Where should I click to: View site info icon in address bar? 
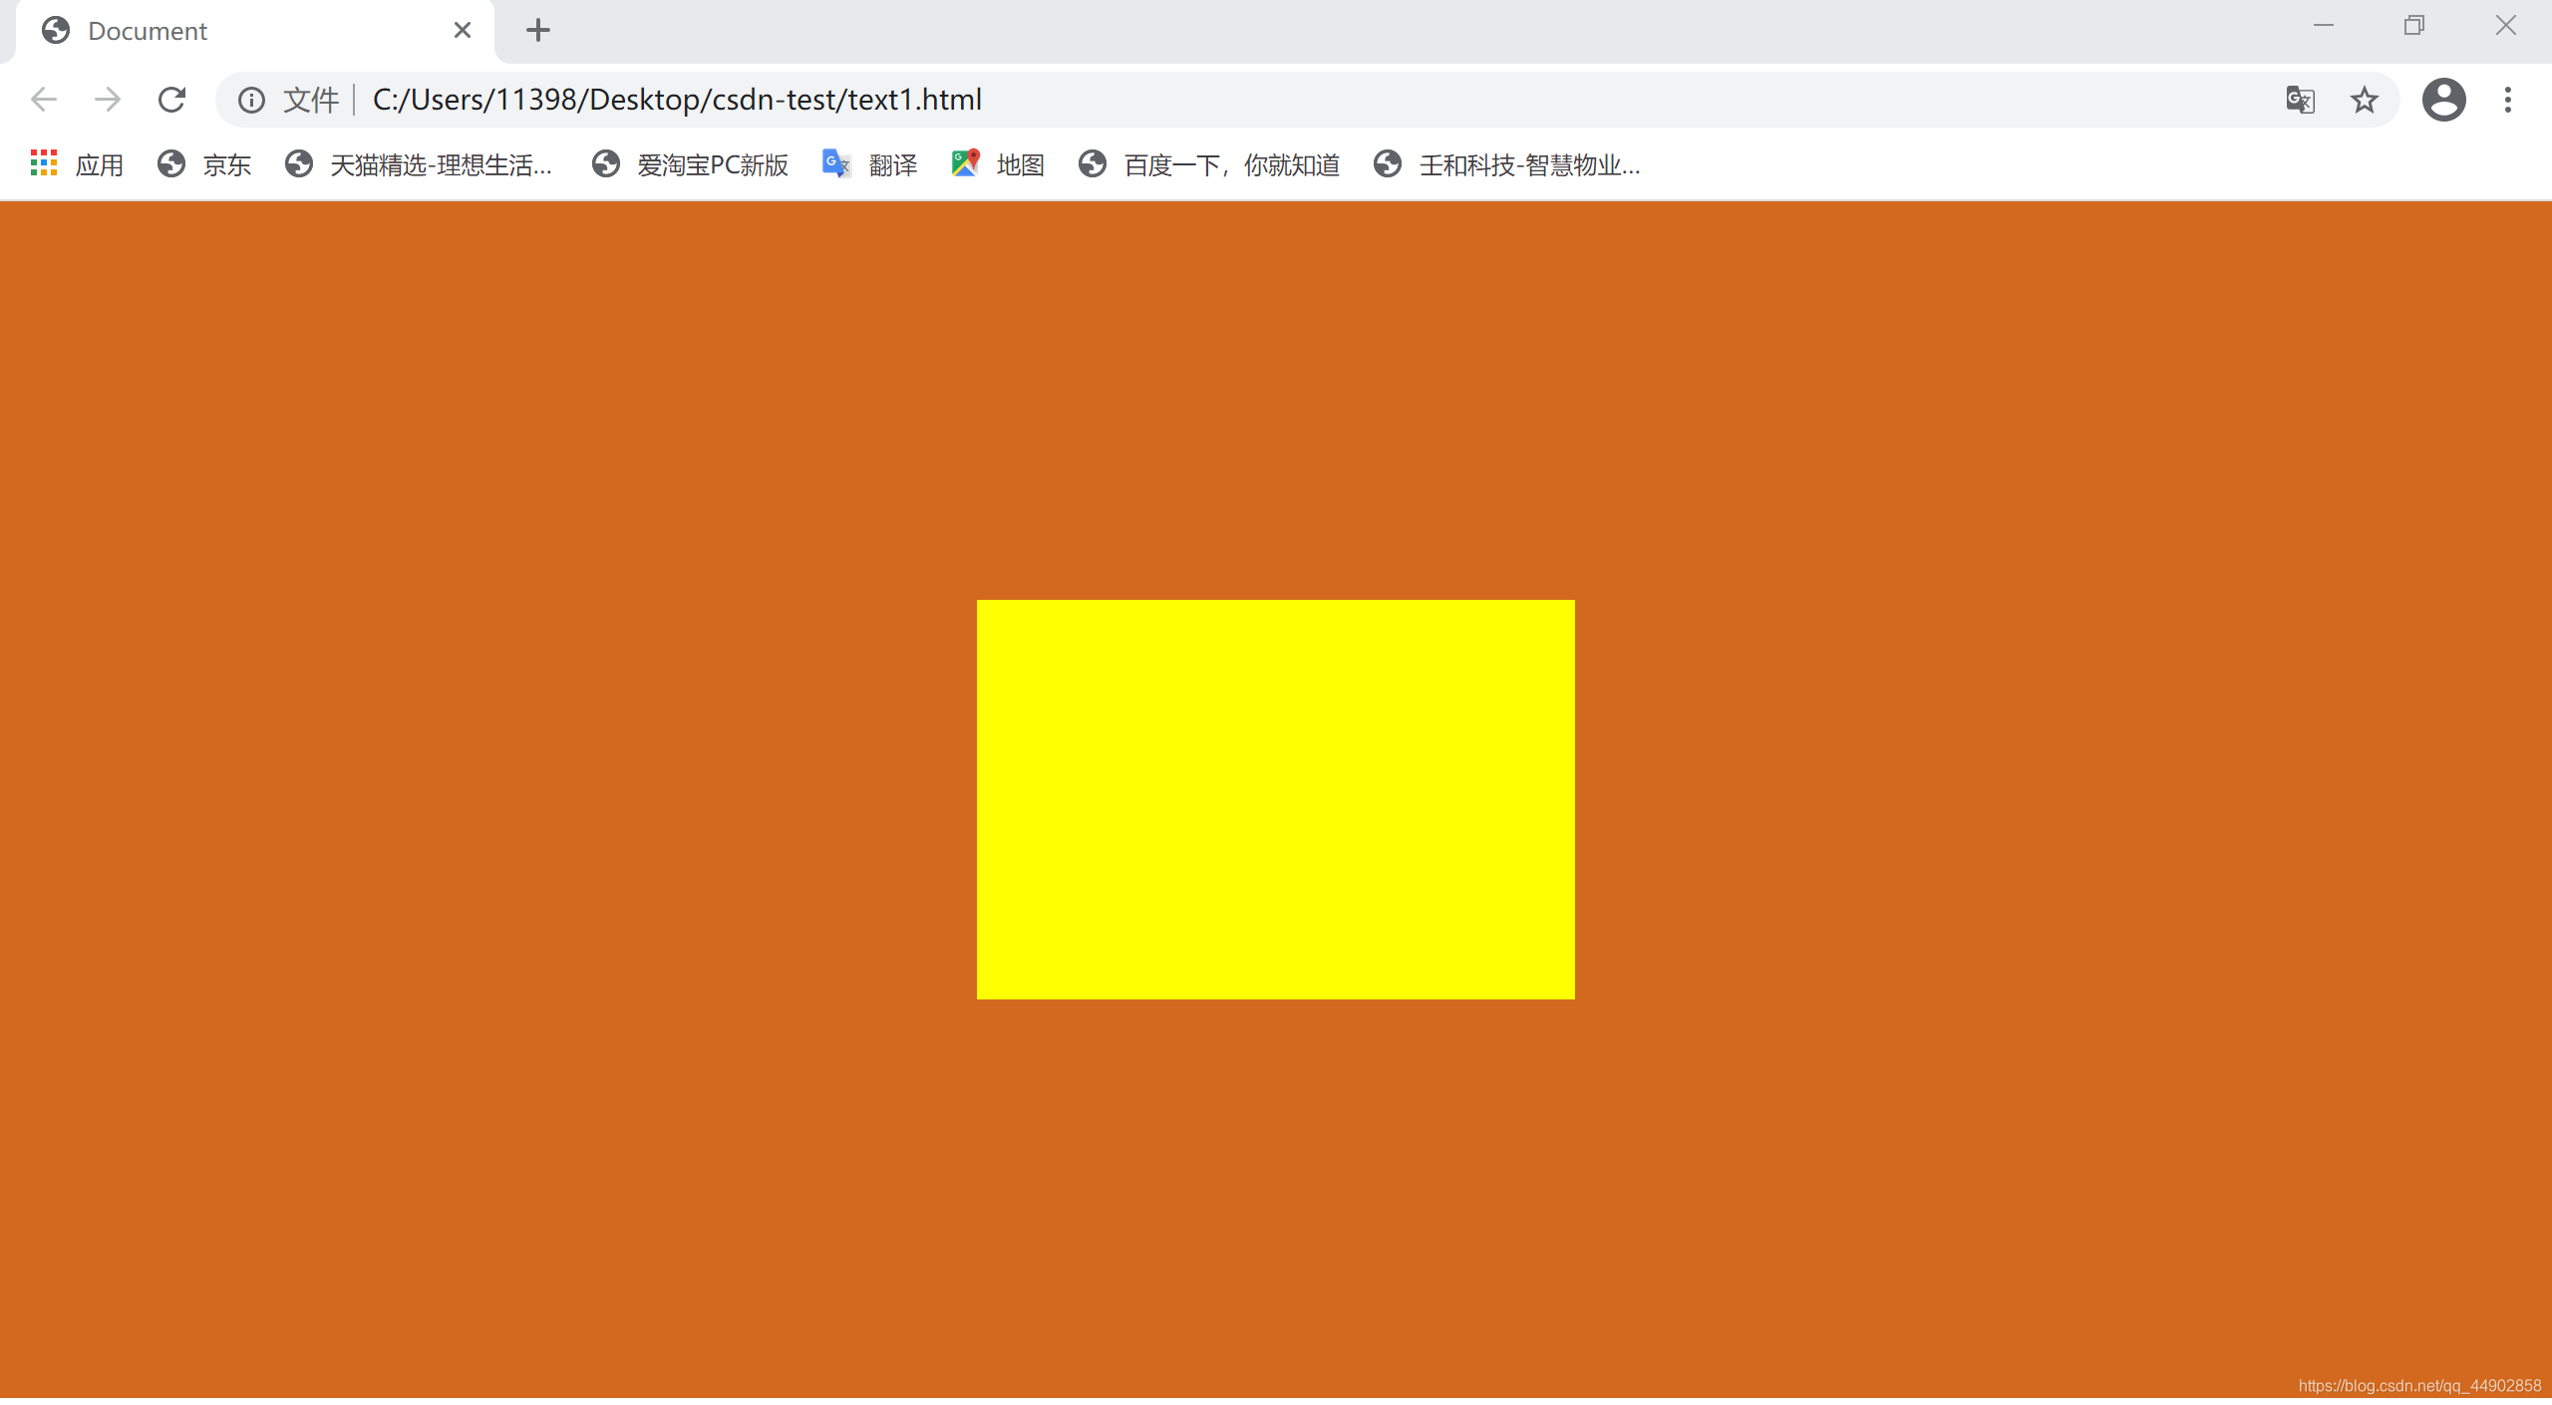click(x=251, y=100)
